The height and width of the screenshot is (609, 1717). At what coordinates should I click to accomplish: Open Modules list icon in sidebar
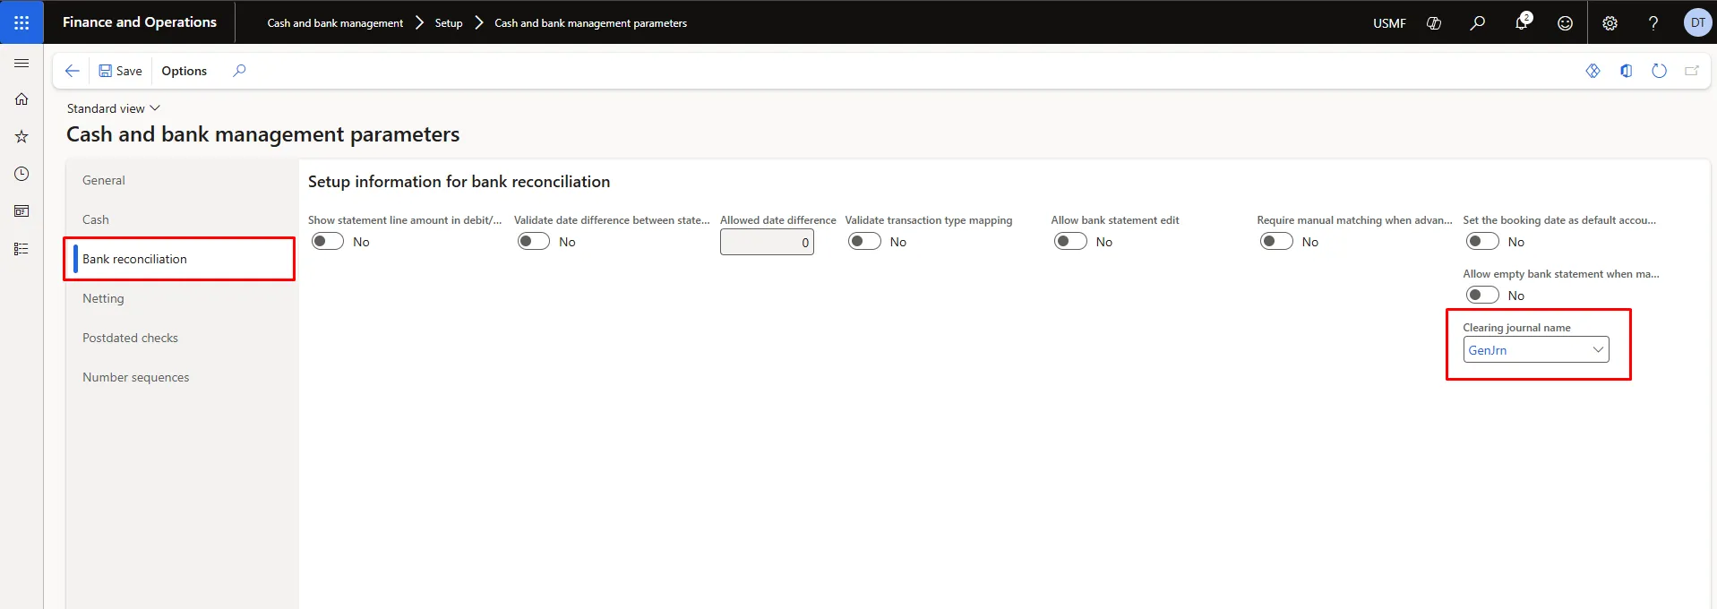pyautogui.click(x=21, y=249)
